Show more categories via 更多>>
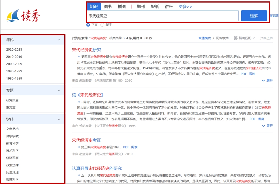This screenshot has width=279, height=184. pos(185,7)
